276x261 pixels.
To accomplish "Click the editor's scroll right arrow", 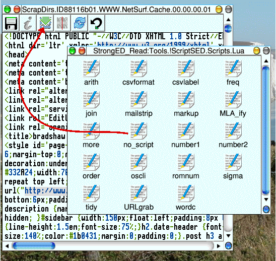I will click(x=219, y=246).
